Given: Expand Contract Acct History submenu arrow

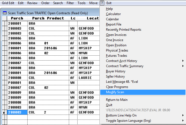Looking at the screenshot, I should (x=183, y=61).
